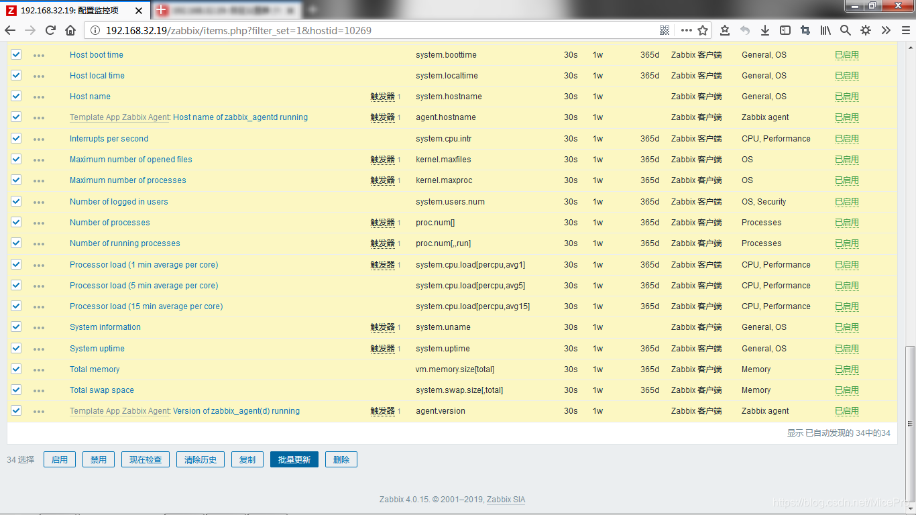This screenshot has height=515, width=916.
Task: Open 触发器 link for kernel.maxproc row
Action: point(383,180)
